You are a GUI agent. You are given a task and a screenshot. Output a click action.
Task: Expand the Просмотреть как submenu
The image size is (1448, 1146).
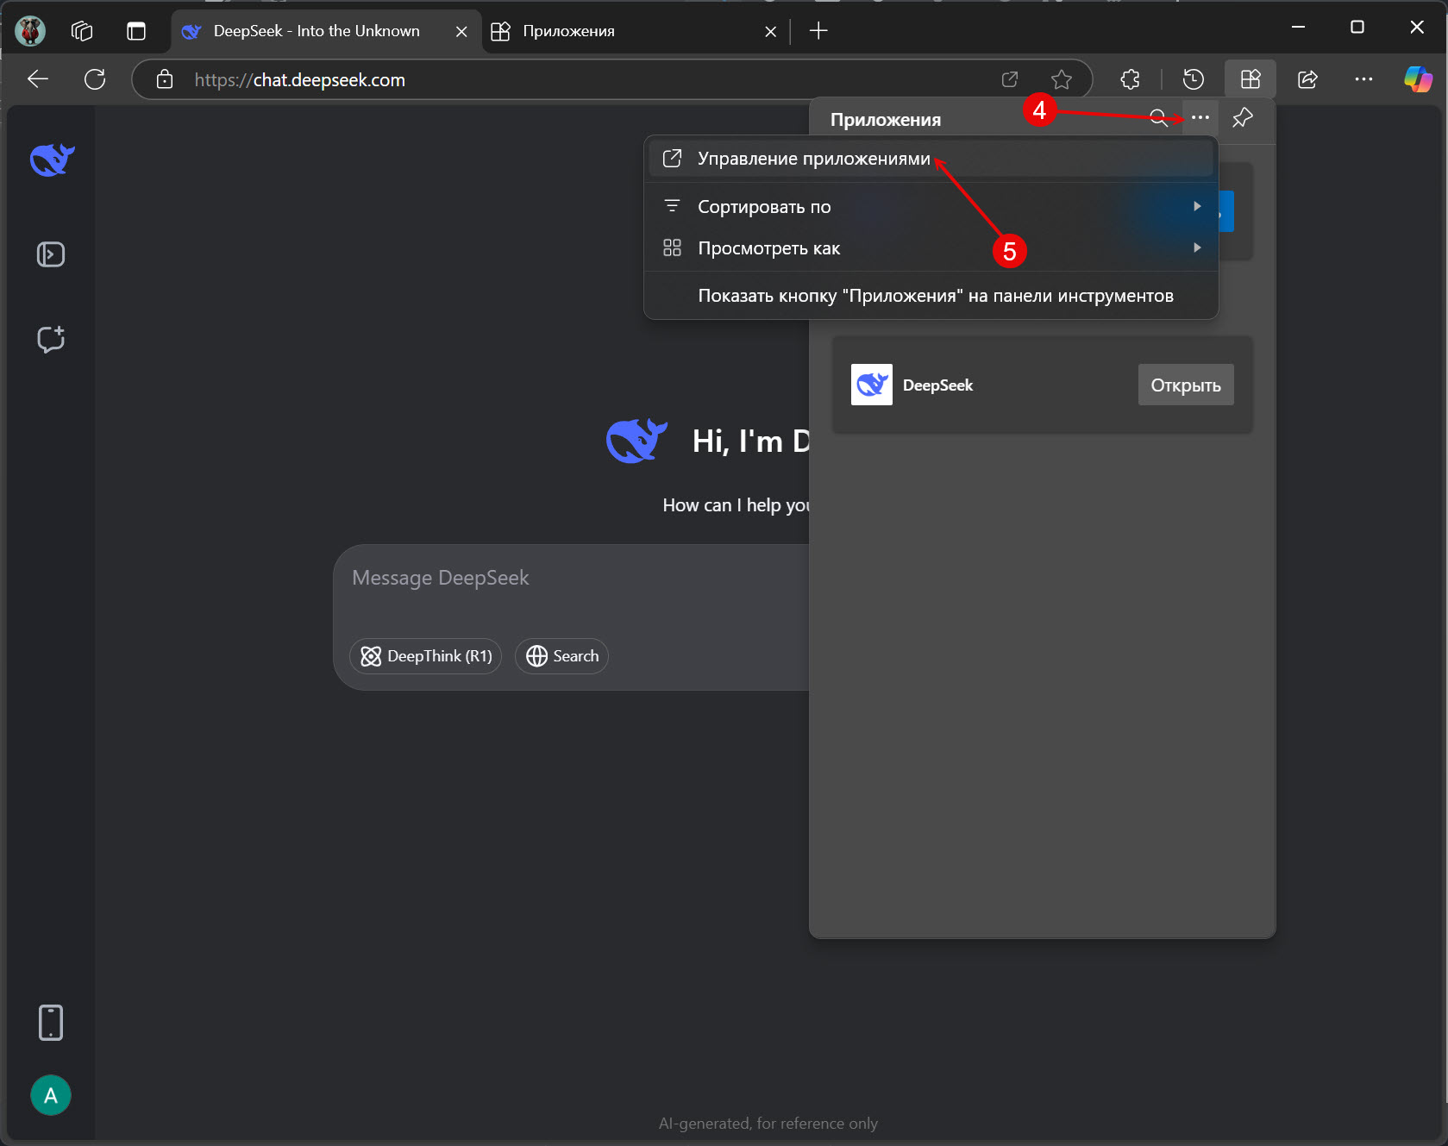[x=931, y=248]
